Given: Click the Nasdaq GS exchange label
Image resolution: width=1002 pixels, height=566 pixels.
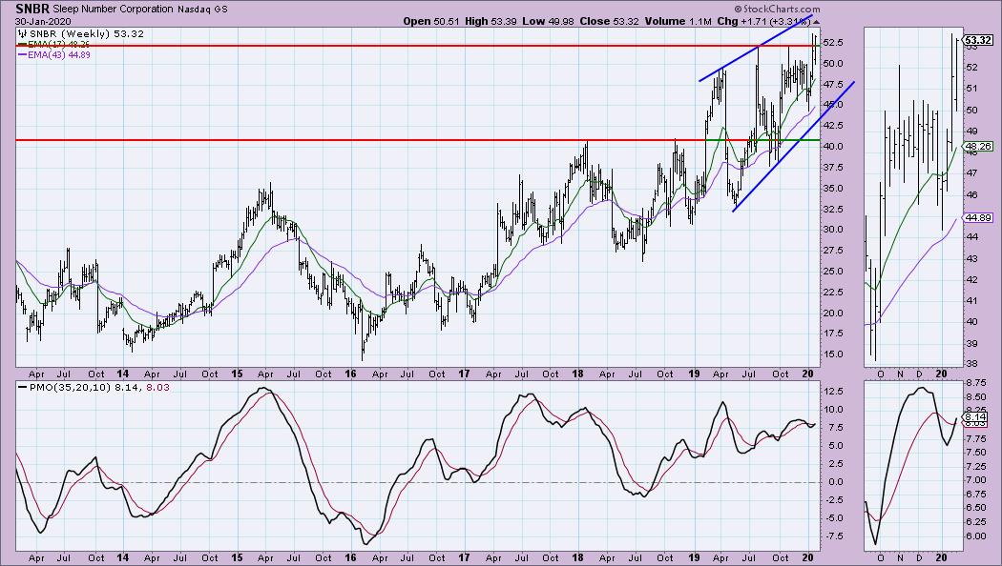Looking at the screenshot, I should coord(202,9).
